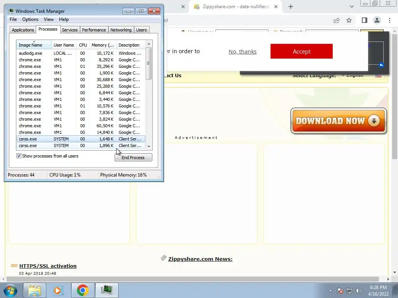Image resolution: width=398 pixels, height=298 pixels.
Task: Sort processes by User Name column
Action: [64, 45]
